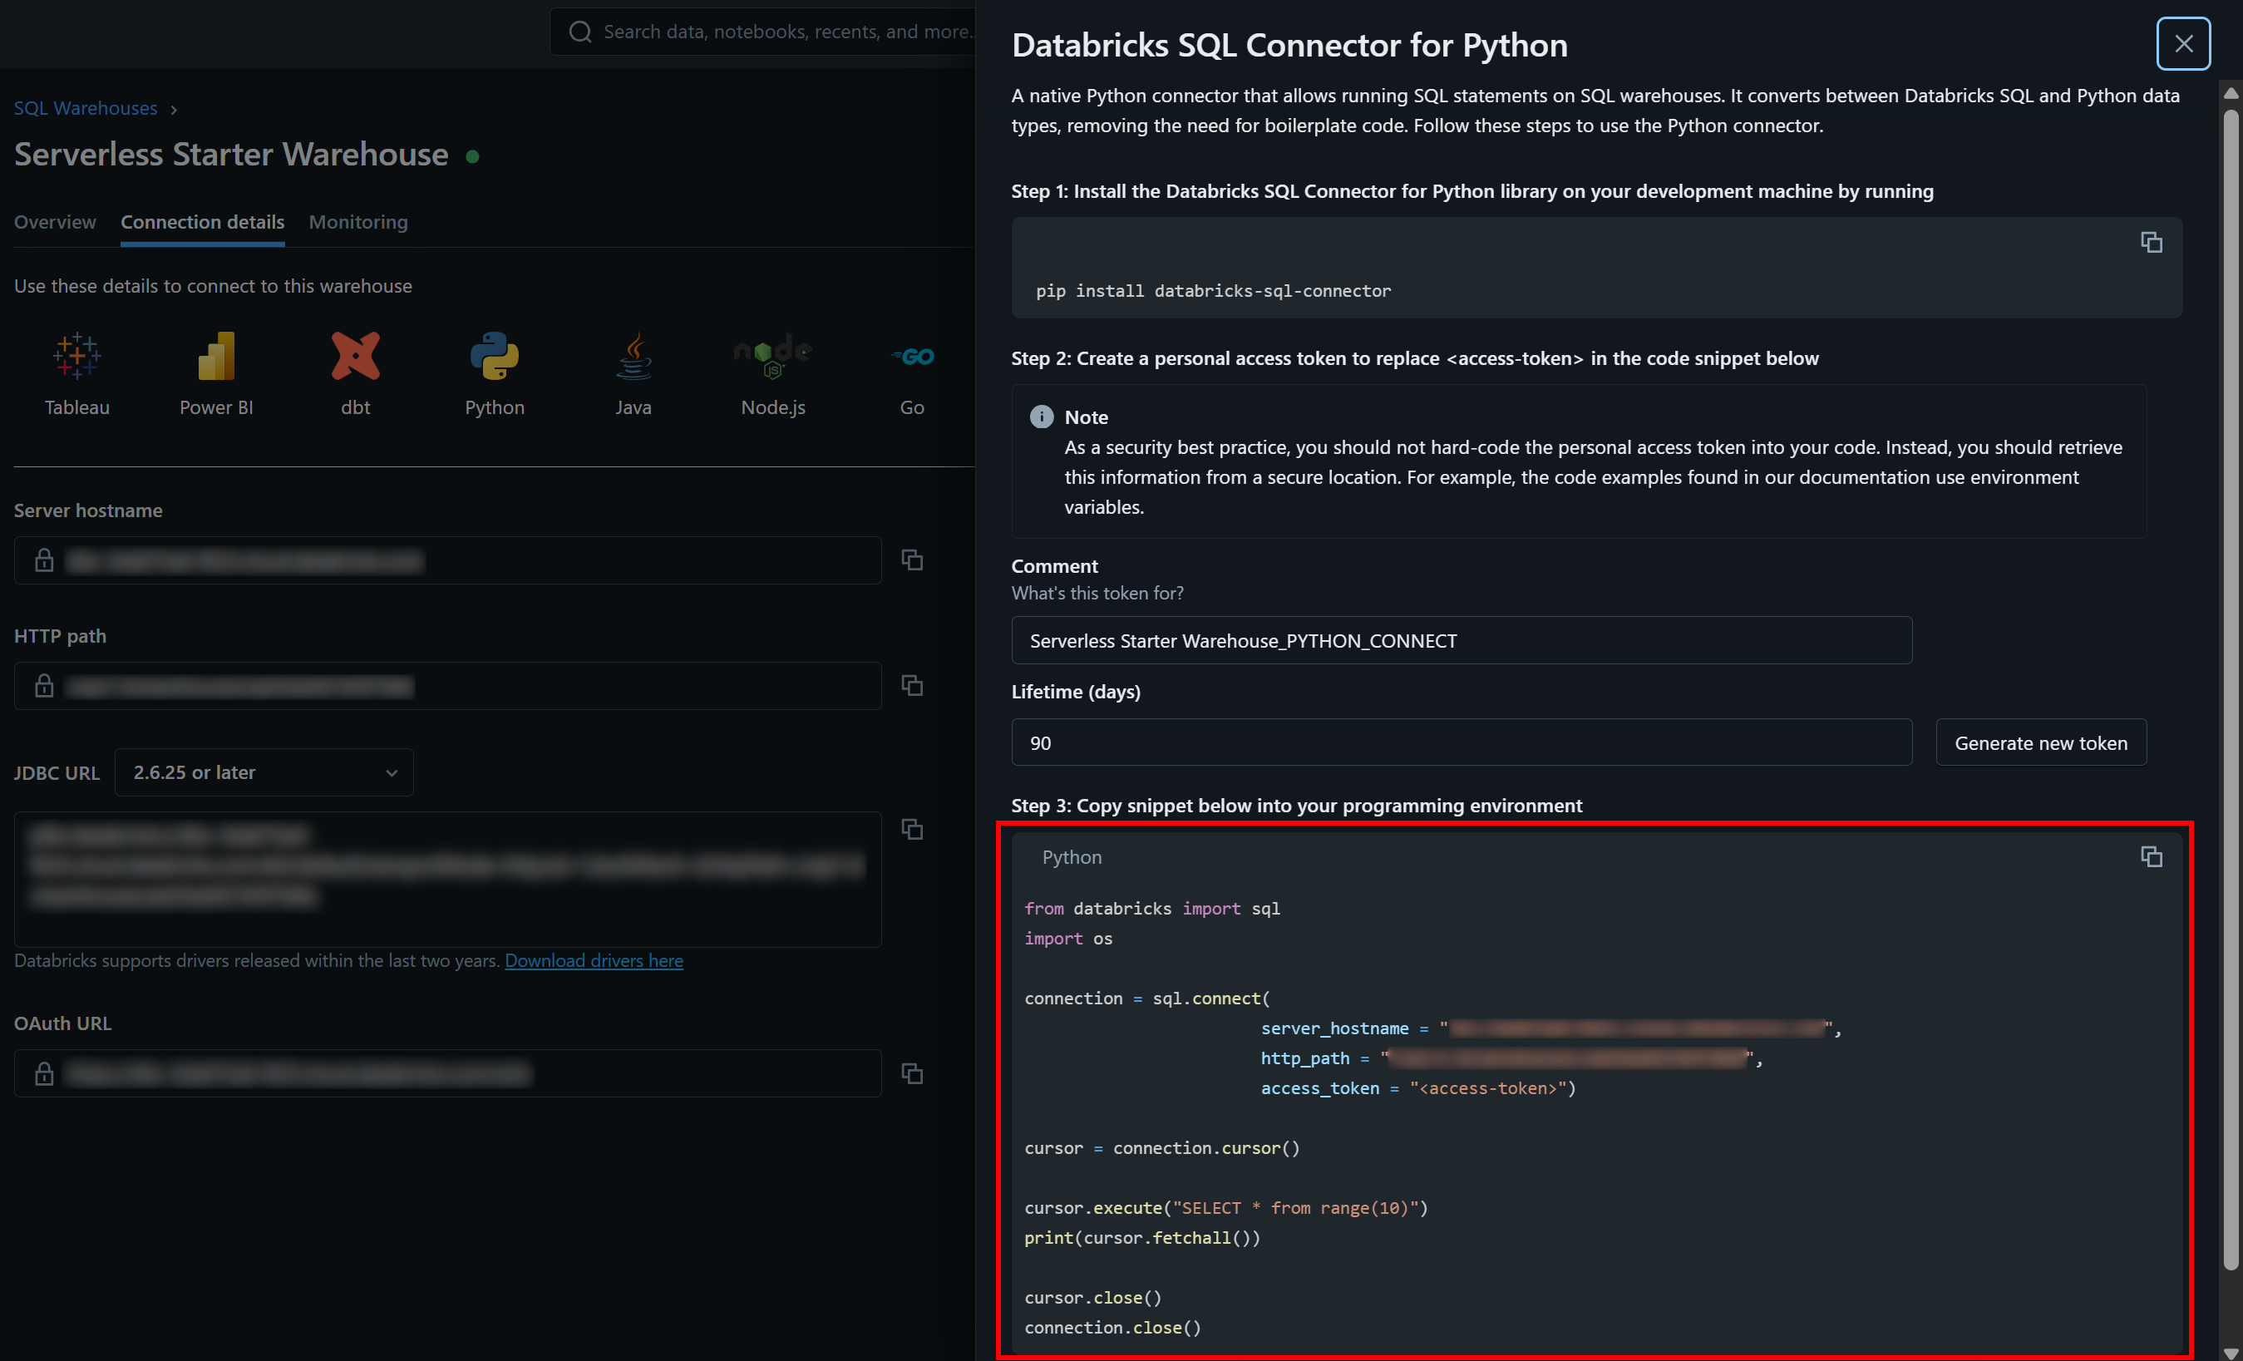
Task: Copy the Python code snippet
Action: pos(2151,856)
